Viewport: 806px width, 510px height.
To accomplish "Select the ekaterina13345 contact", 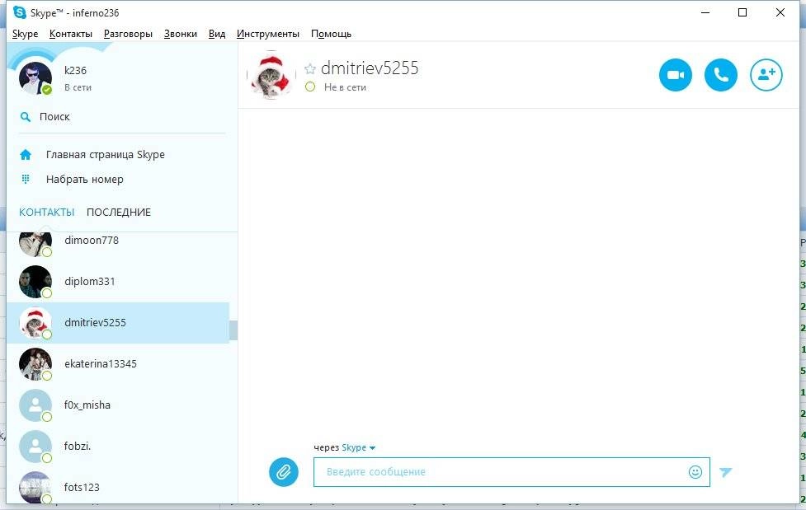I will (x=118, y=363).
